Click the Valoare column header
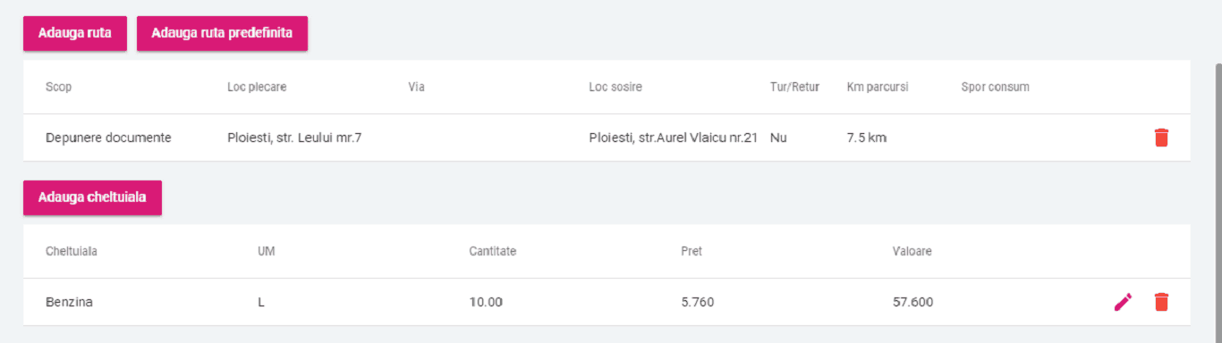 coord(912,252)
